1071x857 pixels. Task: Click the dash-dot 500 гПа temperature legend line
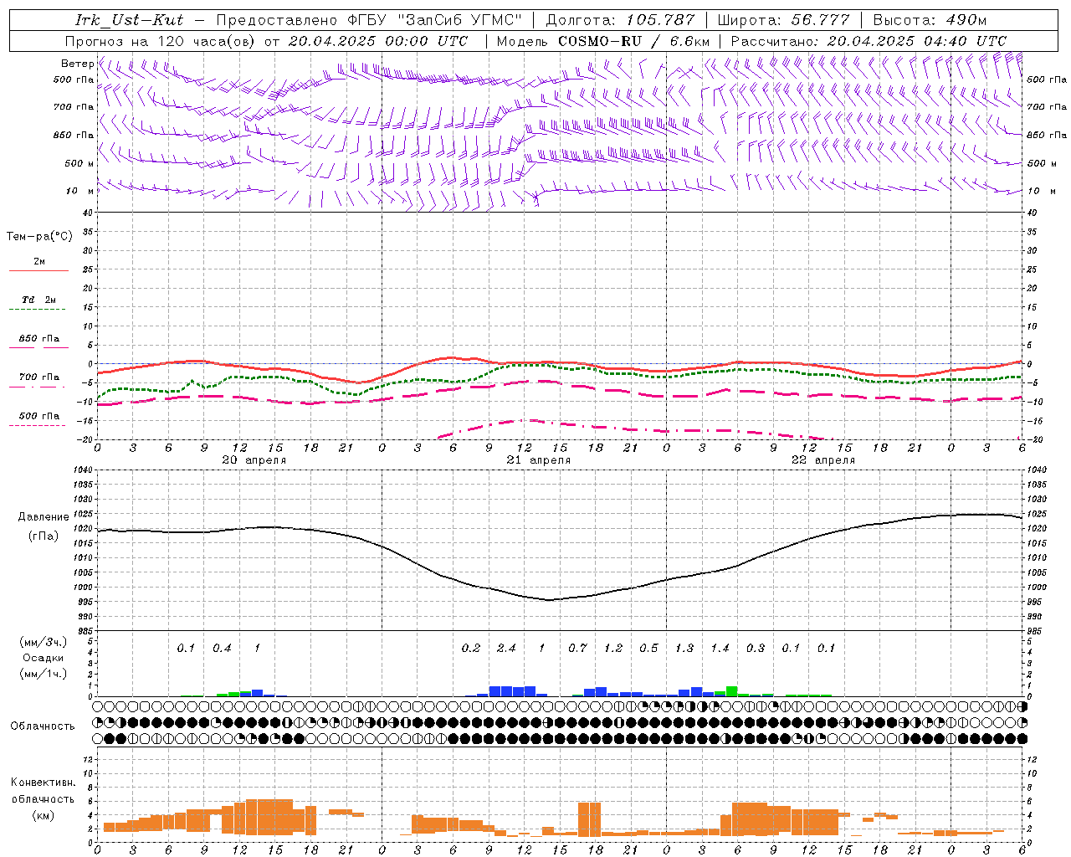[x=38, y=425]
